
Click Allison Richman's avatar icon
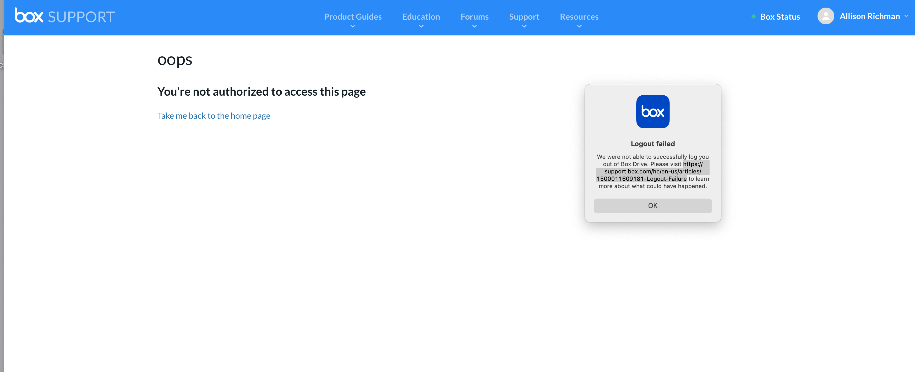825,16
